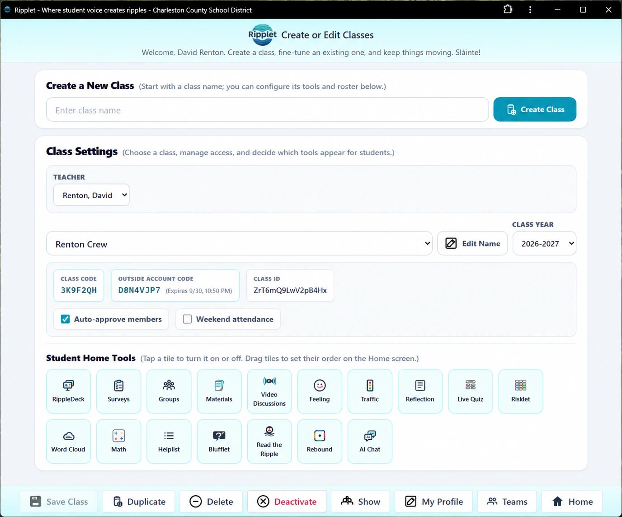
Task: Toggle the RippleDeck tile
Action: click(68, 391)
